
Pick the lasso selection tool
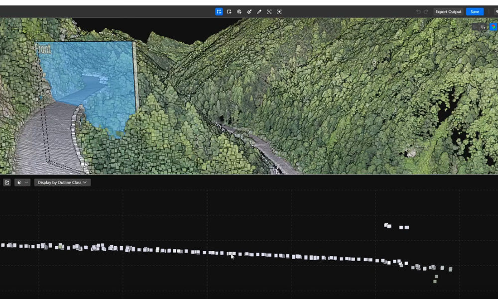click(239, 11)
